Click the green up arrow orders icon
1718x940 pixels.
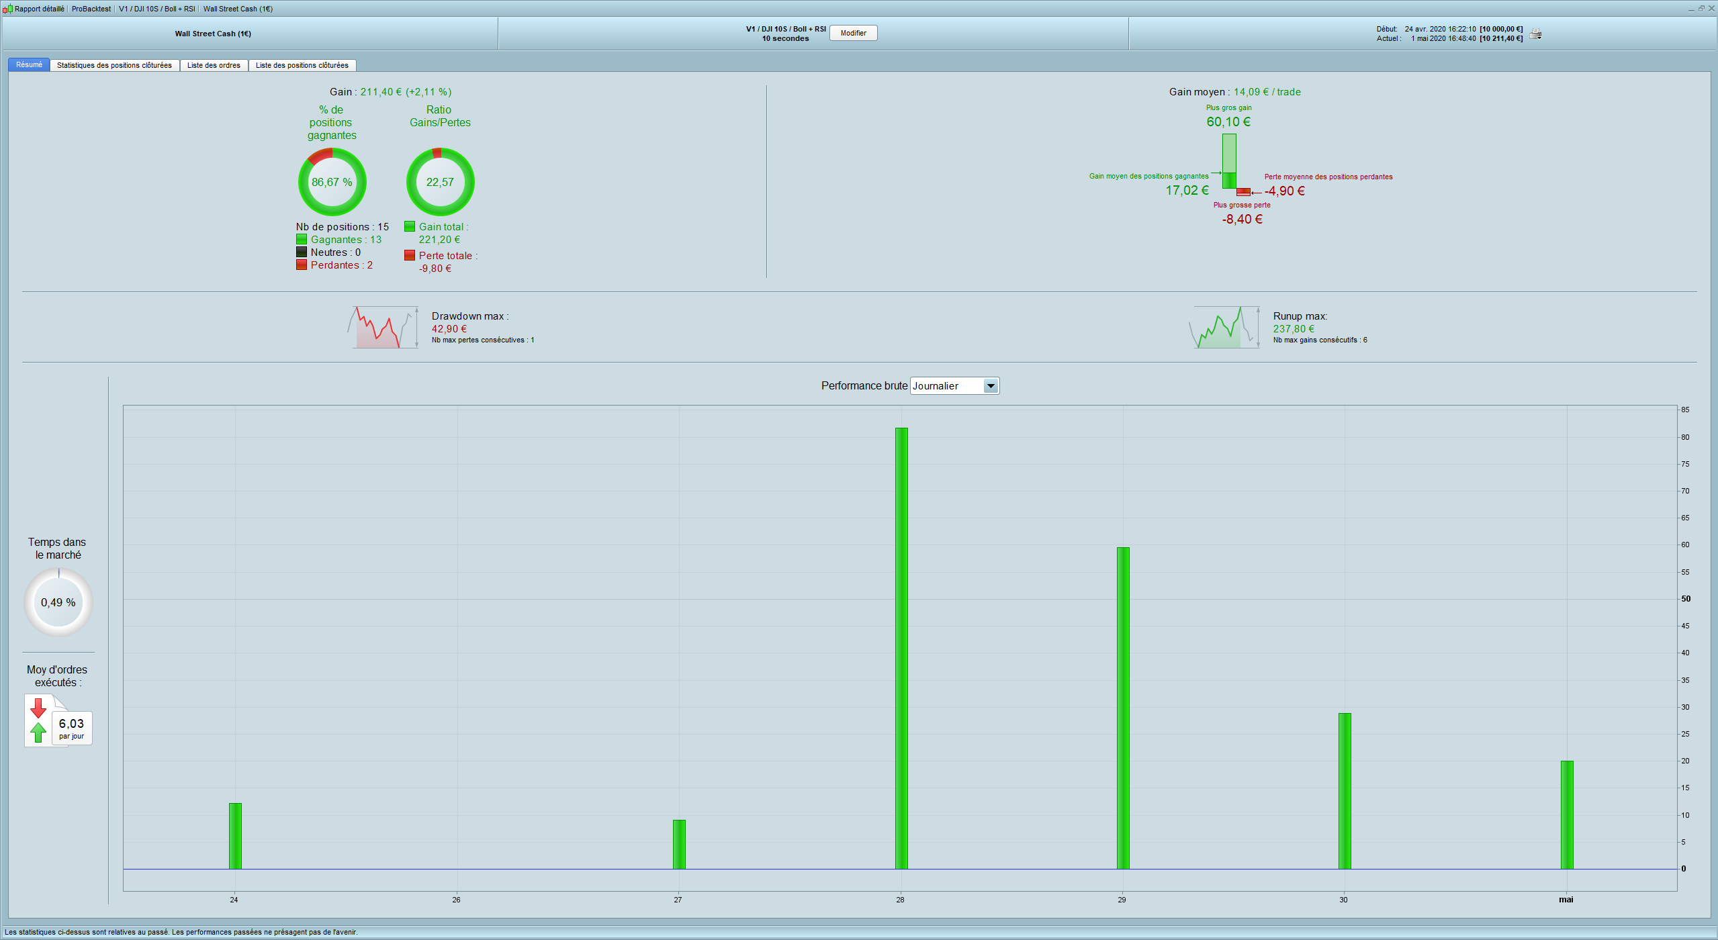coord(38,732)
